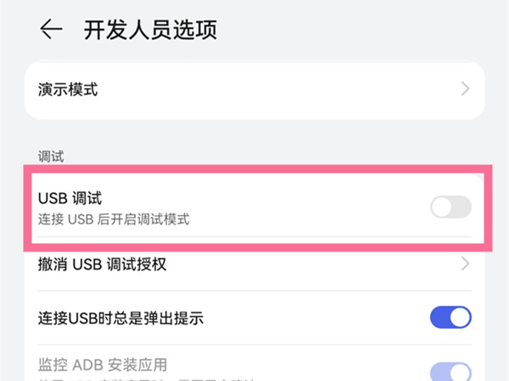The height and width of the screenshot is (381, 509).
Task: Enable the USB 调试 switch
Action: 450,207
